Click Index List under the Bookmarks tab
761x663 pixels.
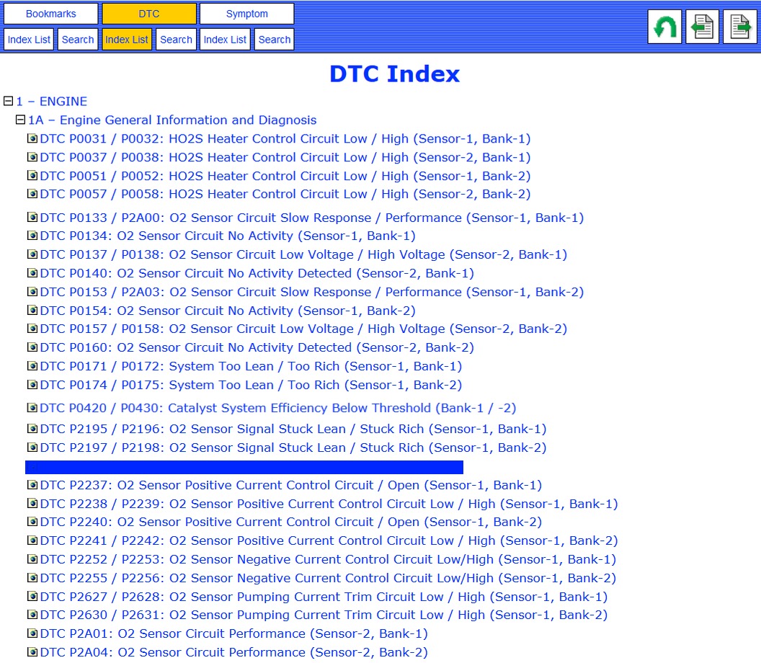pos(29,40)
